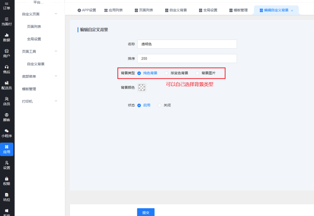Click the 数据 bar chart icon in sidebar
The height and width of the screenshot is (216, 314).
pos(7,35)
